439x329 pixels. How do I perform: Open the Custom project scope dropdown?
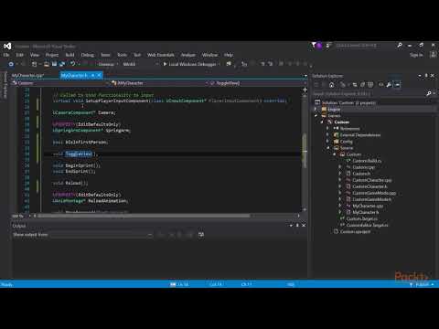(59, 83)
